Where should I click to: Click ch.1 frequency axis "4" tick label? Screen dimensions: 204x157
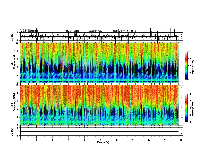[x=18, y=67]
